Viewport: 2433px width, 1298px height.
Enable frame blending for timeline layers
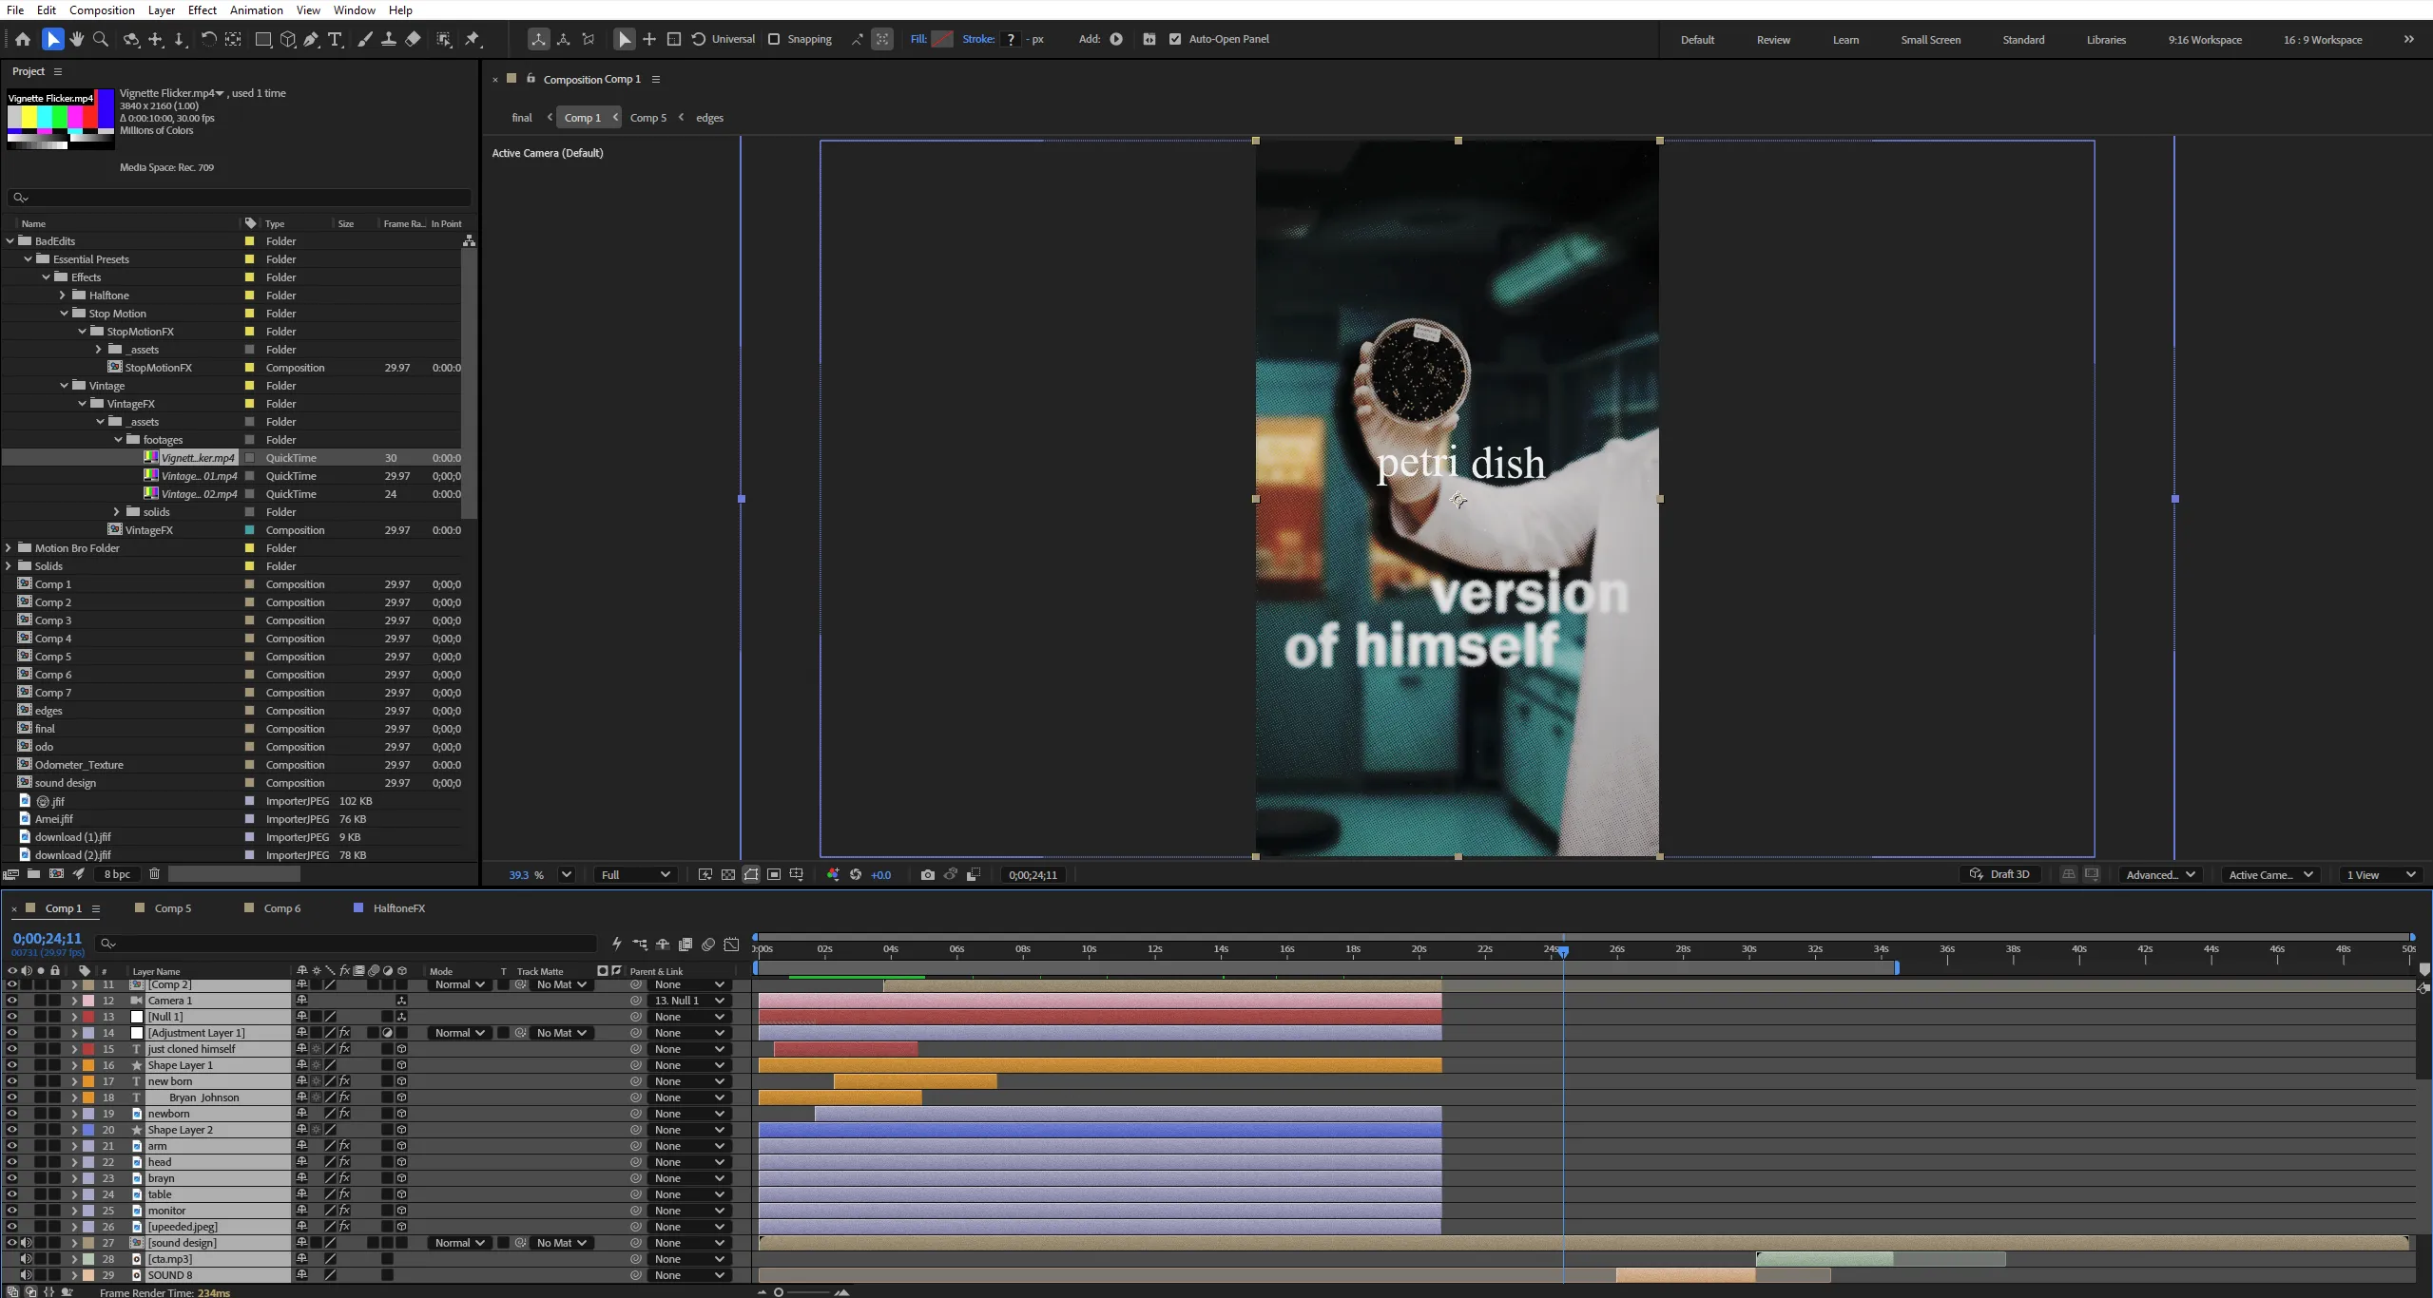[685, 945]
